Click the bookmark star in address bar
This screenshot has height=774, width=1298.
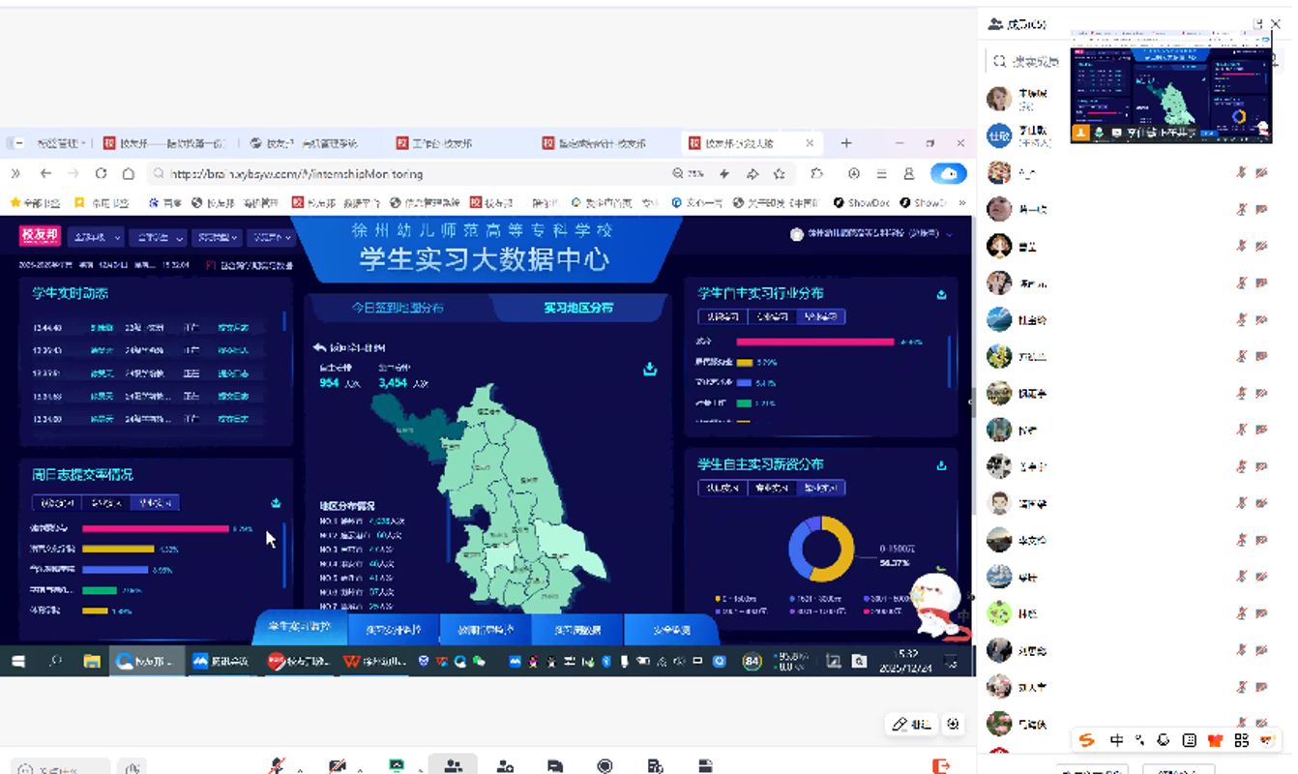[779, 174]
